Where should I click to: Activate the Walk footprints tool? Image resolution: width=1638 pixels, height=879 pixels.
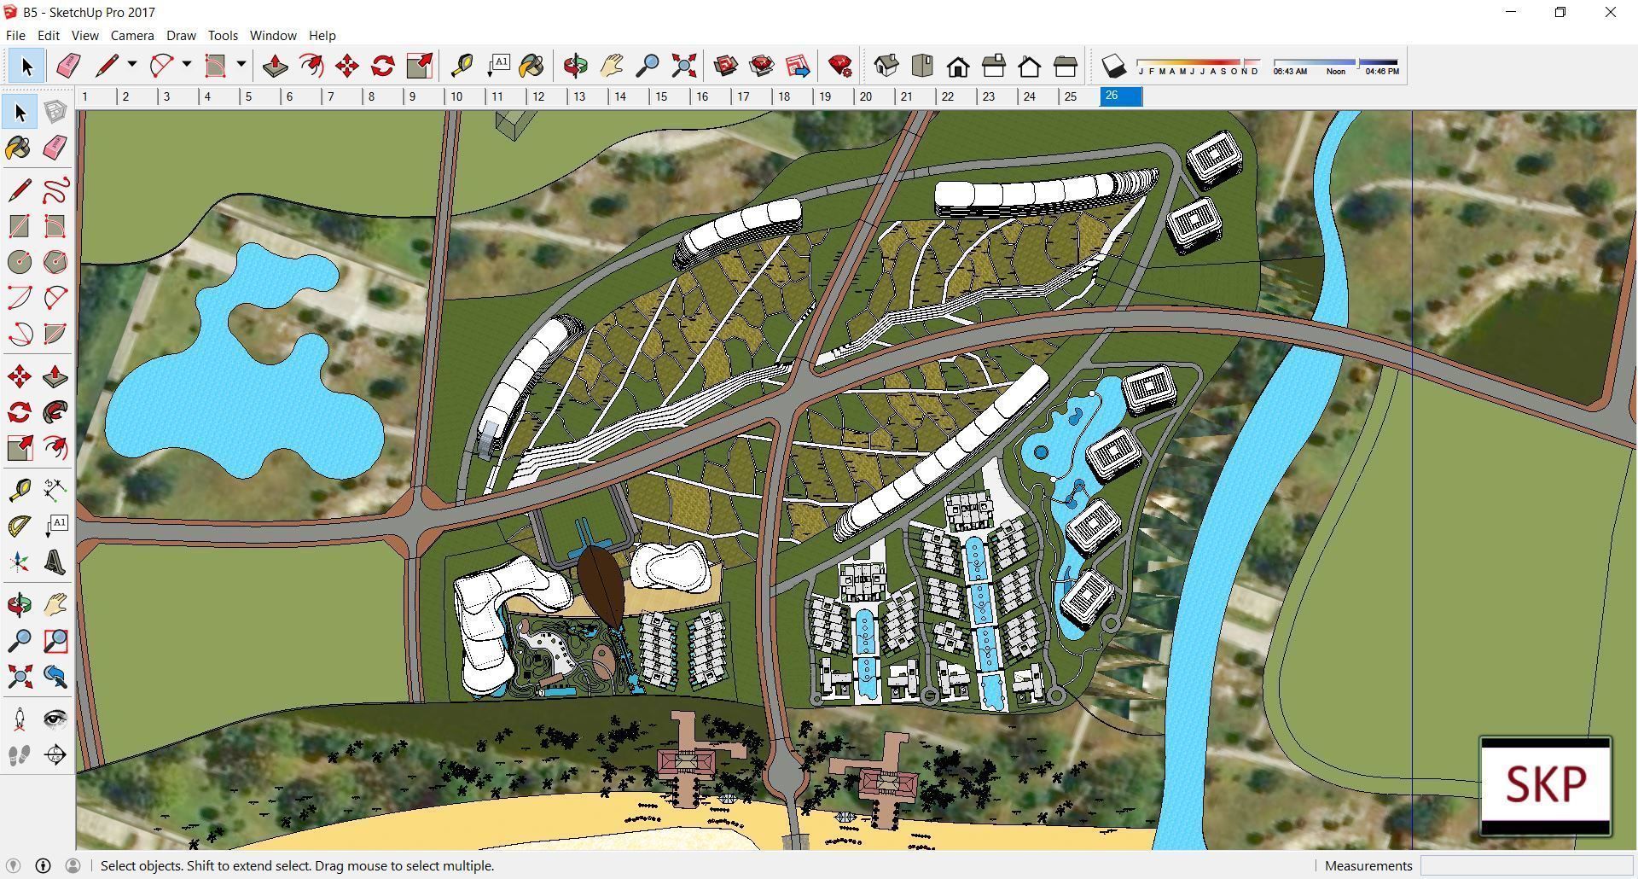click(x=19, y=754)
